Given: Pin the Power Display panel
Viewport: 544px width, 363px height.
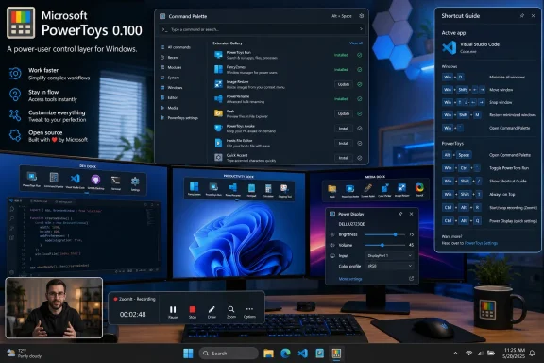Looking at the screenshot, I should [400, 214].
